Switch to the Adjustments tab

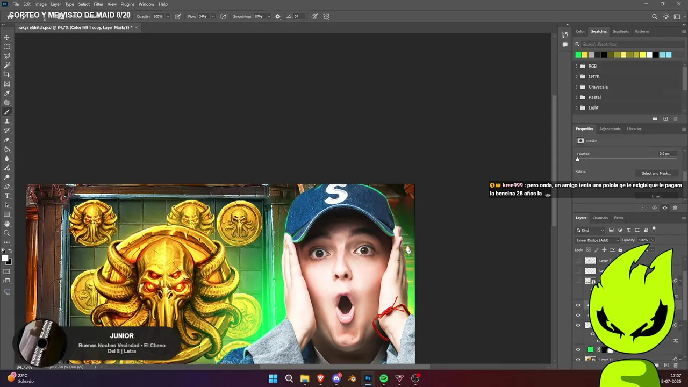pyautogui.click(x=610, y=129)
